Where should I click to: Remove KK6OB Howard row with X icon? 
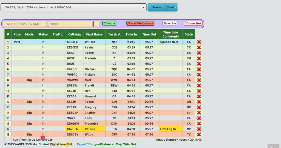[x=199, y=96]
